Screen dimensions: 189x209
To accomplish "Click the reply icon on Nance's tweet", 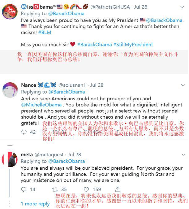I will [24, 132].
